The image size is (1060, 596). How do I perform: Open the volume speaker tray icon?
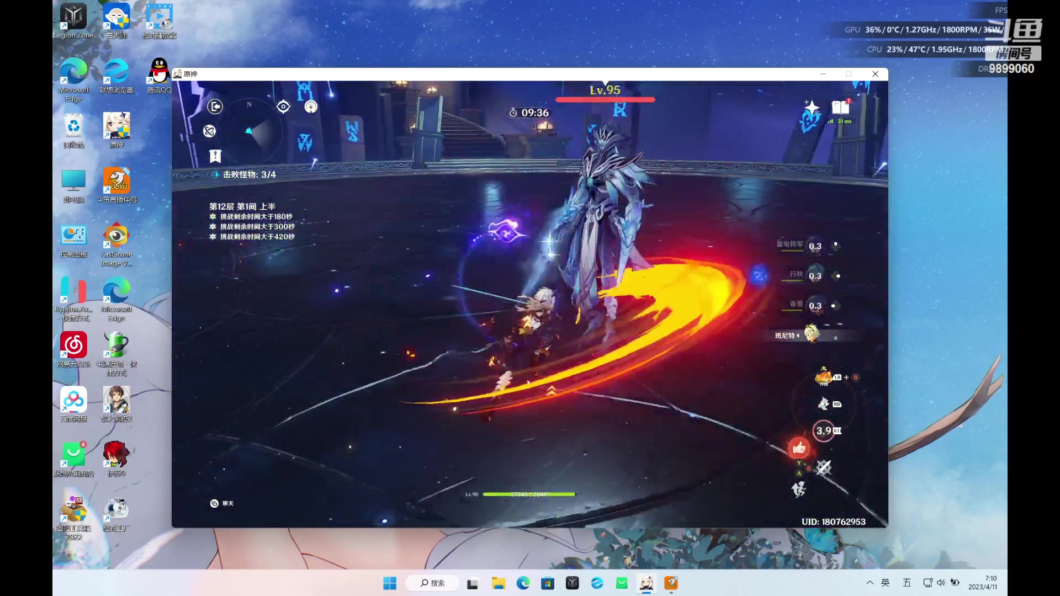941,583
